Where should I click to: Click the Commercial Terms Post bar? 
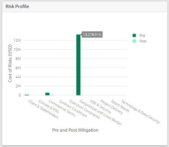click(51, 95)
